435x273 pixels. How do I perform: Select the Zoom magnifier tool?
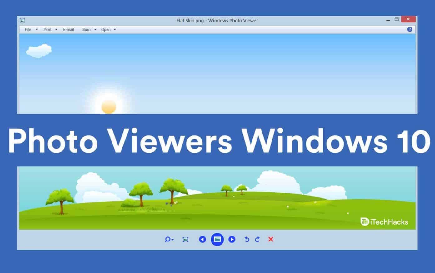click(x=167, y=240)
